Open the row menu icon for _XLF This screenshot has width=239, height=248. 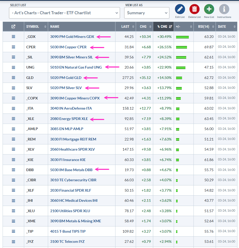[14, 190]
